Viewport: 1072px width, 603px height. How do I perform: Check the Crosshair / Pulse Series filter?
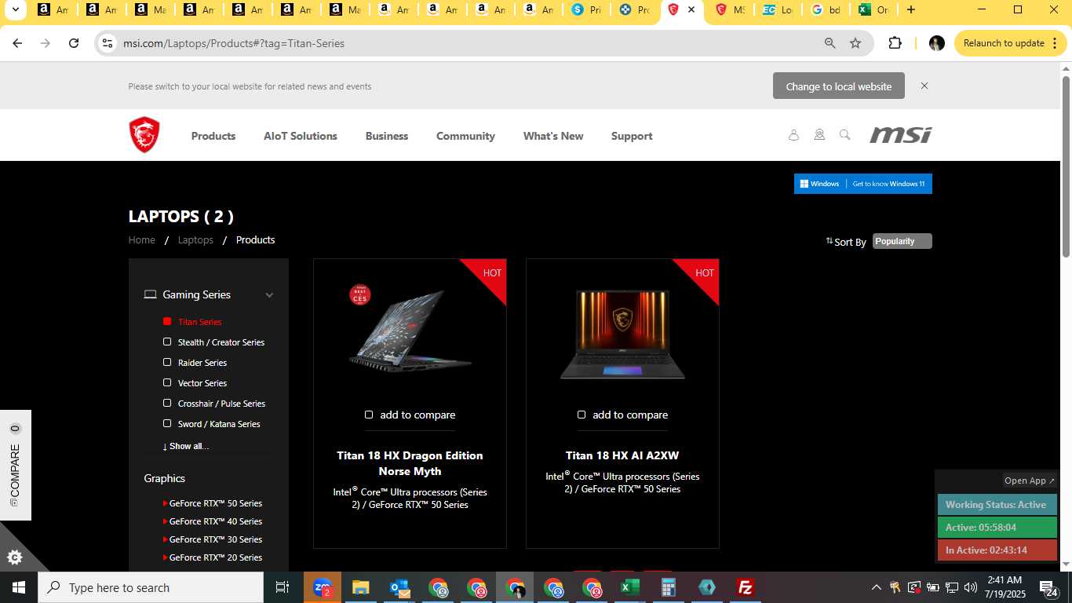click(x=167, y=403)
